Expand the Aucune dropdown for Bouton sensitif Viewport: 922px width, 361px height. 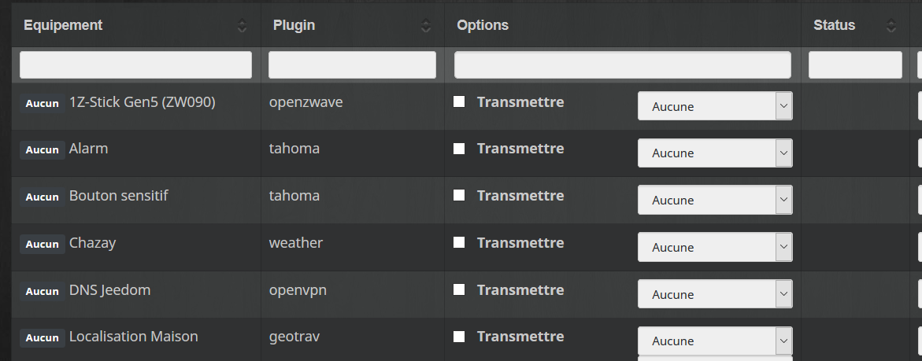[714, 200]
